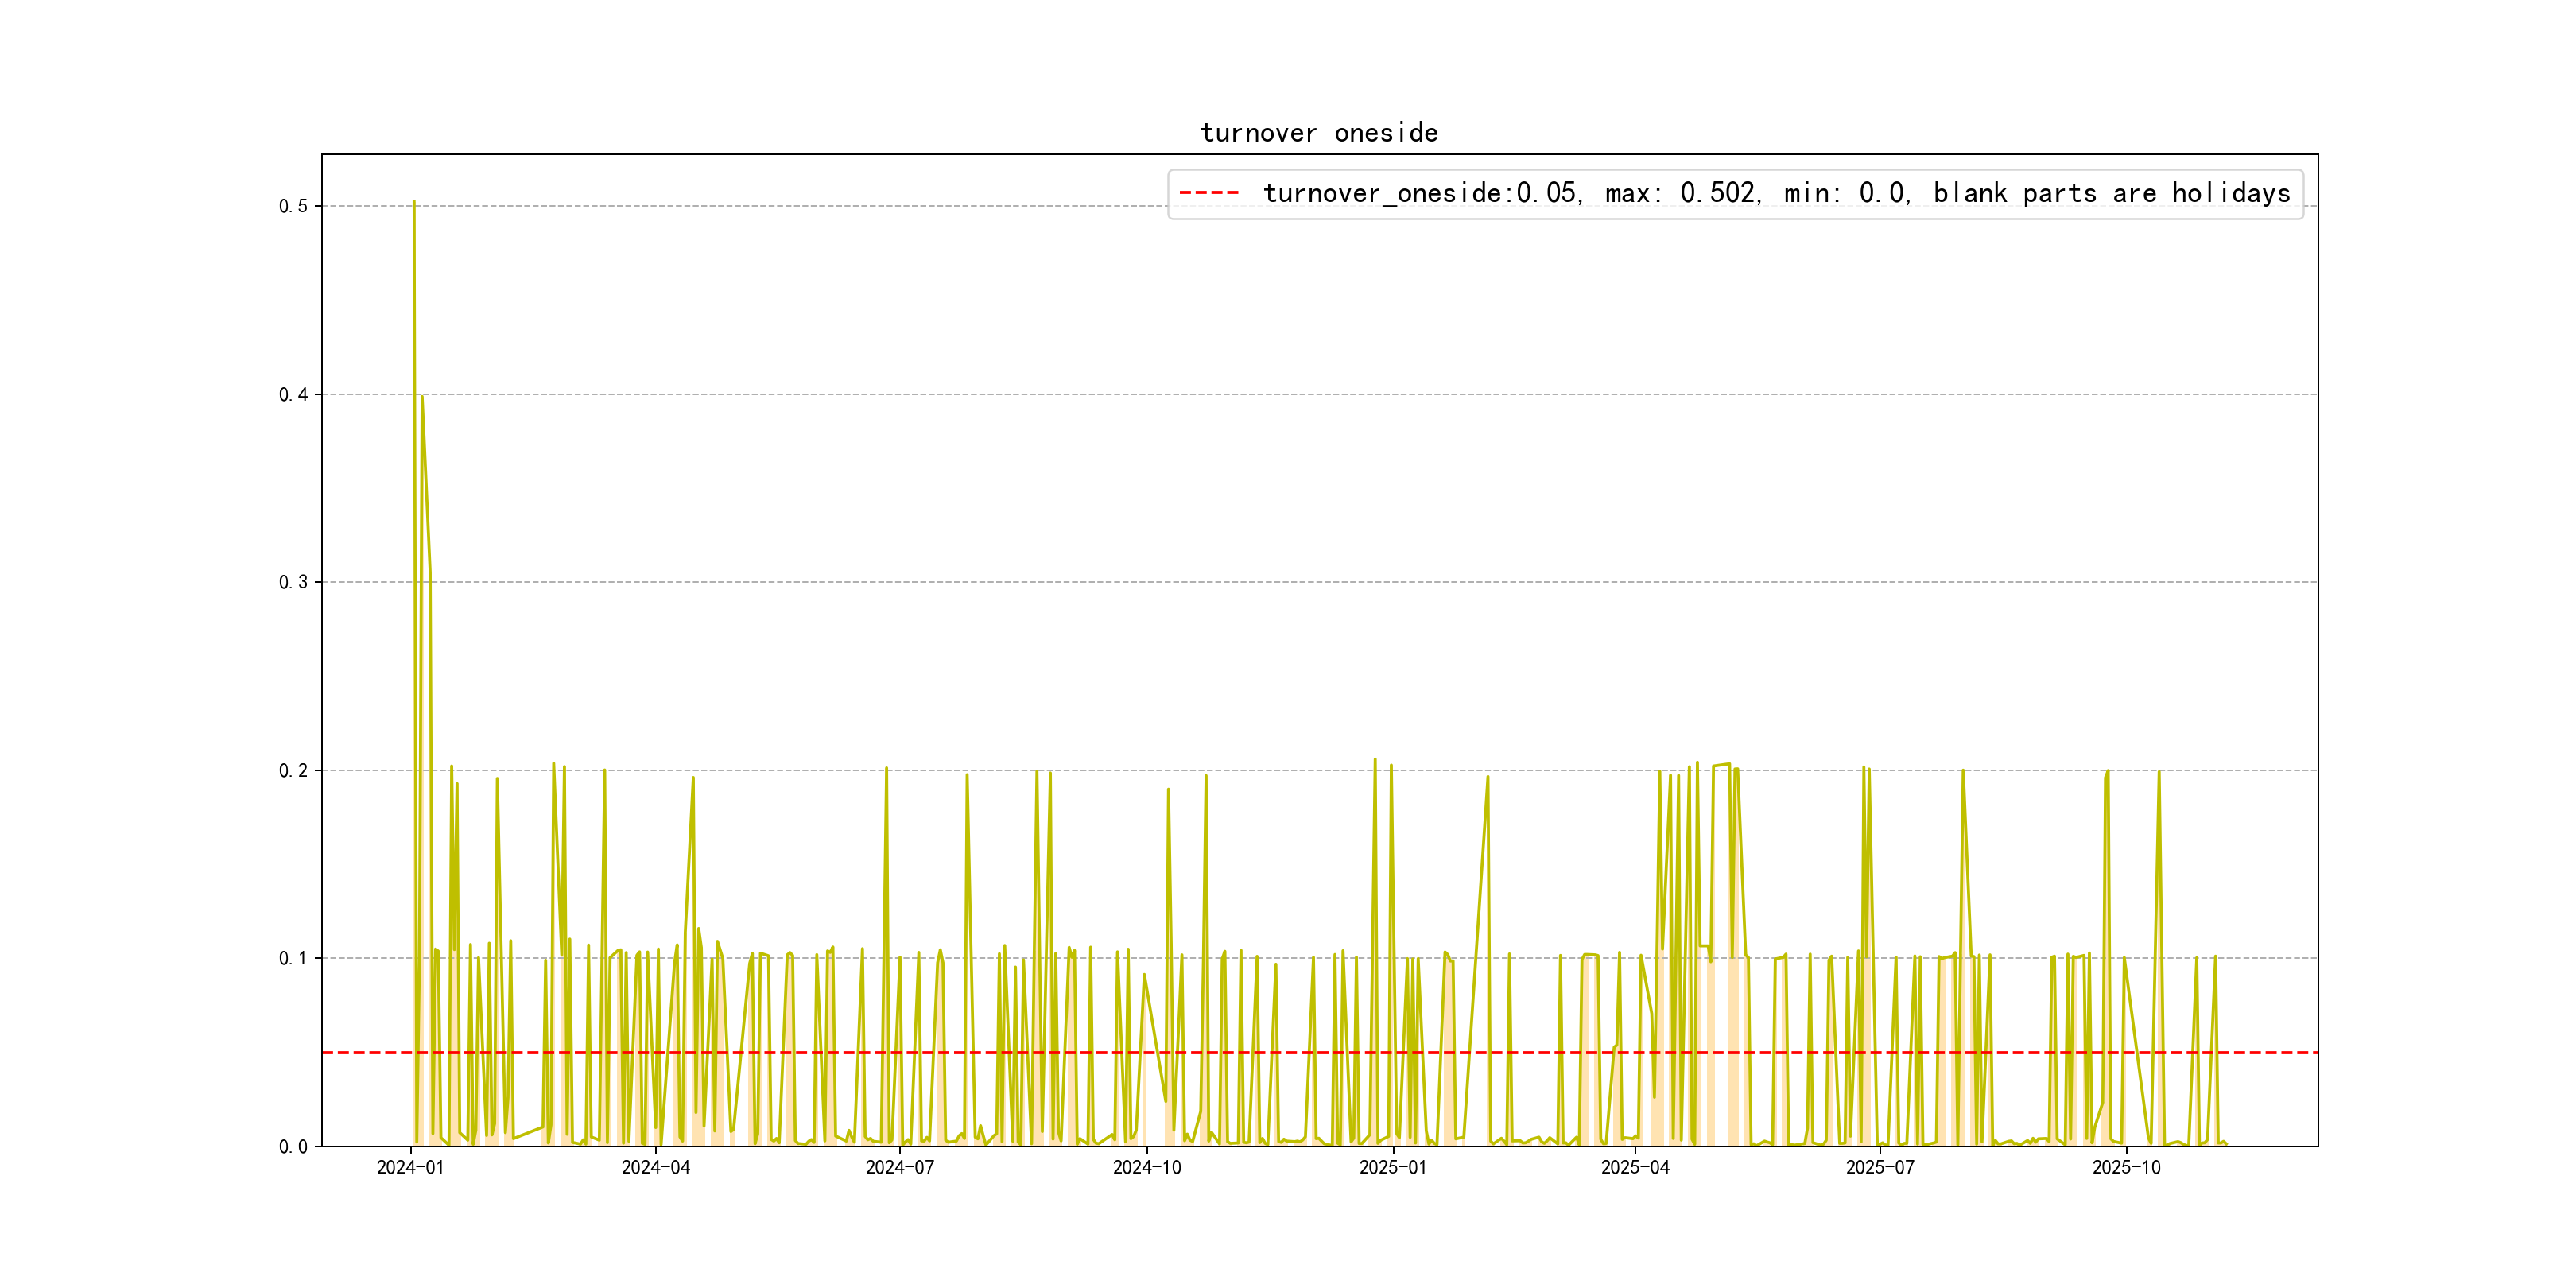Click the second tallest spike near 0.4

point(422,398)
